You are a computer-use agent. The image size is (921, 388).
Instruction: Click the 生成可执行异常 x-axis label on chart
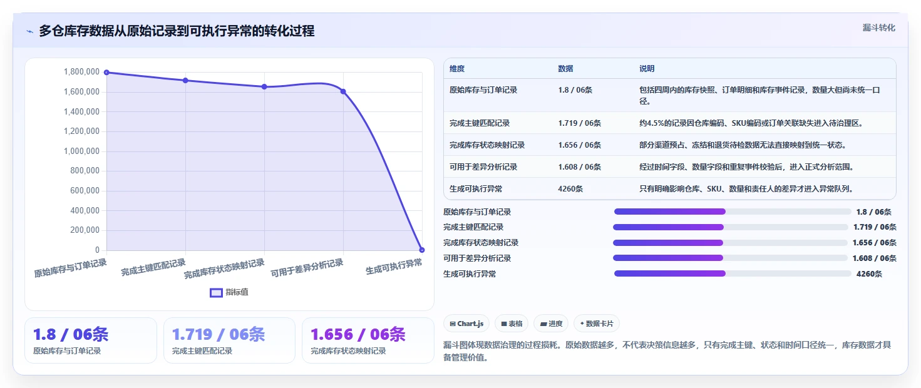click(394, 267)
